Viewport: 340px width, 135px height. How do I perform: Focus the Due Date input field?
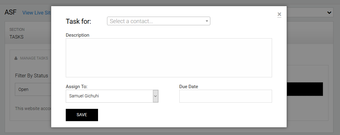point(226,96)
